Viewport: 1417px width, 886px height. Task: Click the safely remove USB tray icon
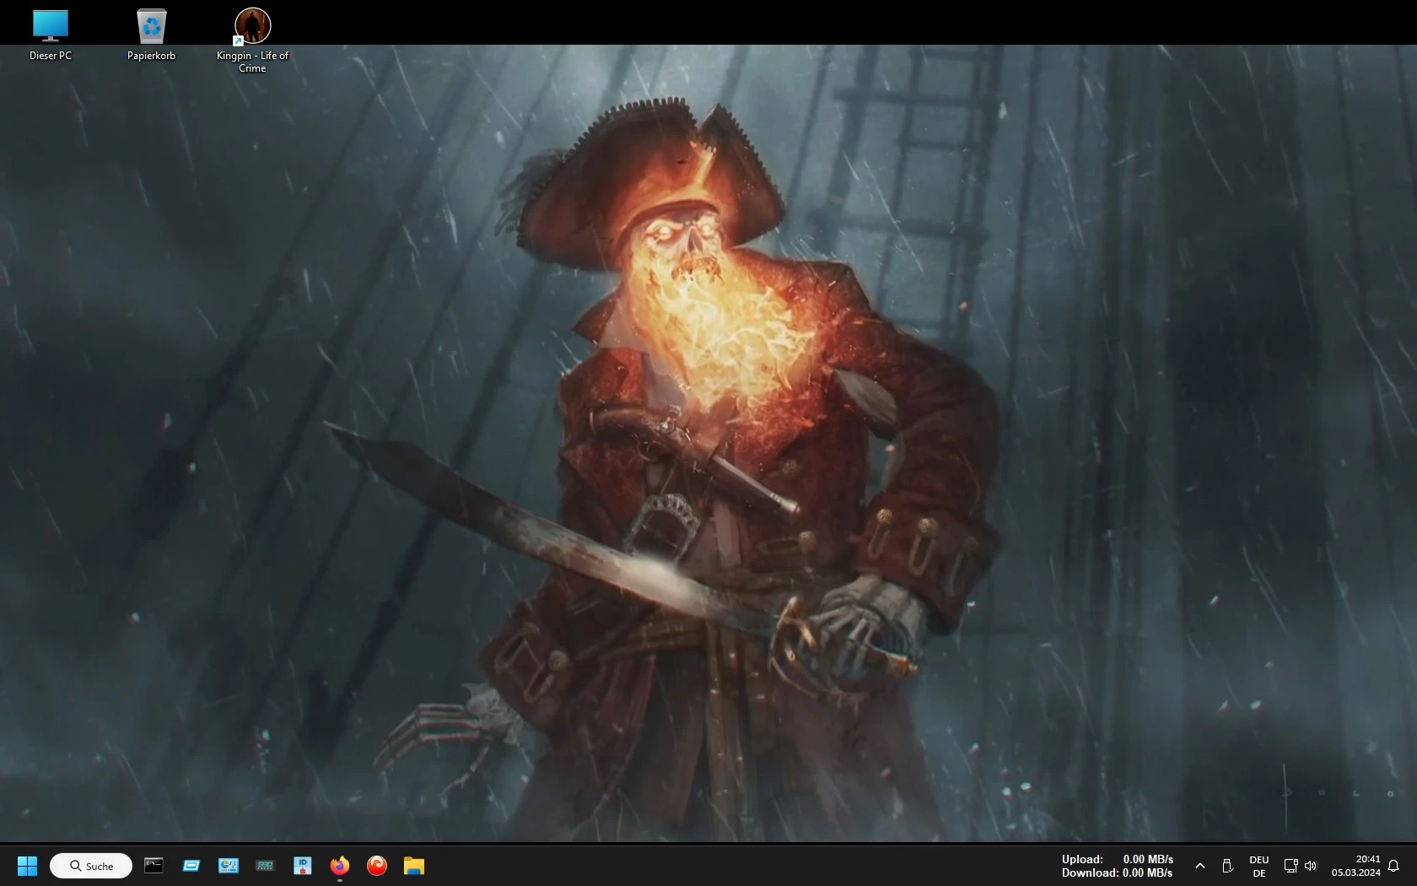click(1227, 866)
